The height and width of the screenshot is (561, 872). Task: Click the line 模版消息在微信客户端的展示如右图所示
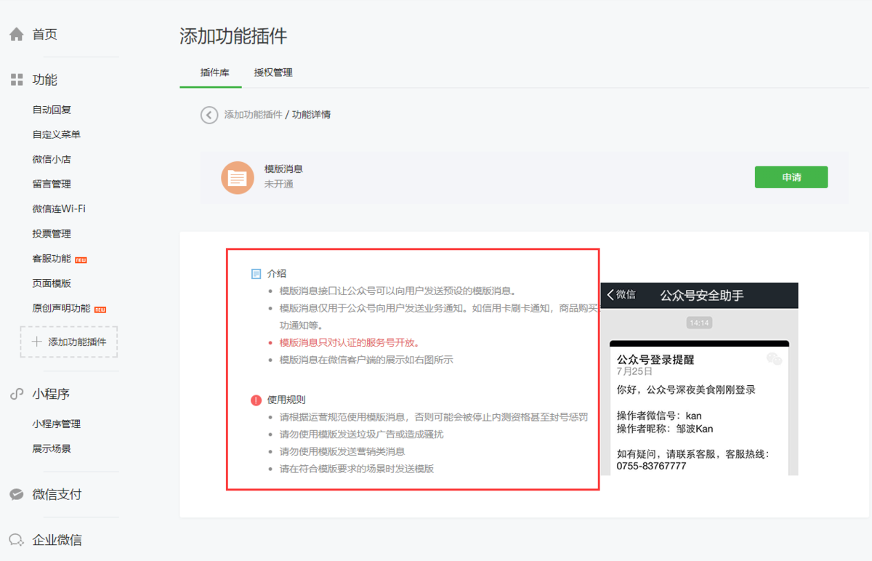pyautogui.click(x=366, y=360)
